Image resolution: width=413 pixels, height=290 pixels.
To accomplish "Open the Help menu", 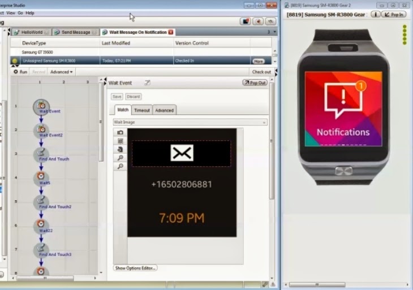I will (x=30, y=13).
